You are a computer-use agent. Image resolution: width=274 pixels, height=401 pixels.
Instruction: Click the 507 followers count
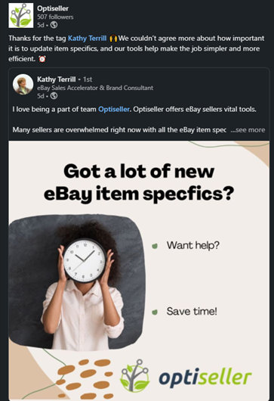click(55, 17)
